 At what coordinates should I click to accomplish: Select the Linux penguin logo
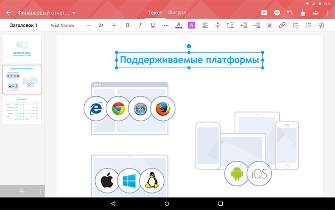pyautogui.click(x=152, y=181)
